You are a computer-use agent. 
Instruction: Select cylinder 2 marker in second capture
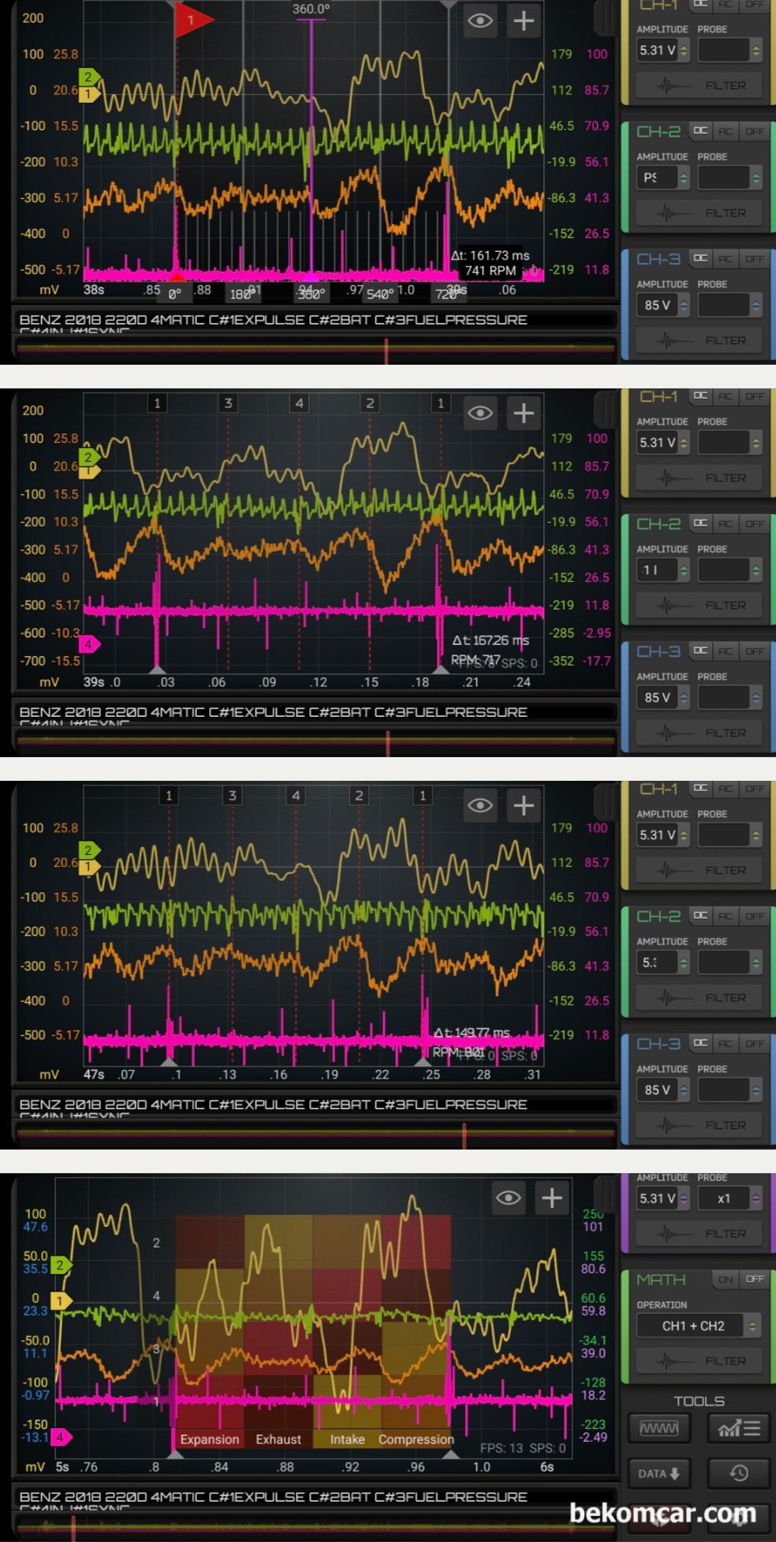(x=369, y=403)
